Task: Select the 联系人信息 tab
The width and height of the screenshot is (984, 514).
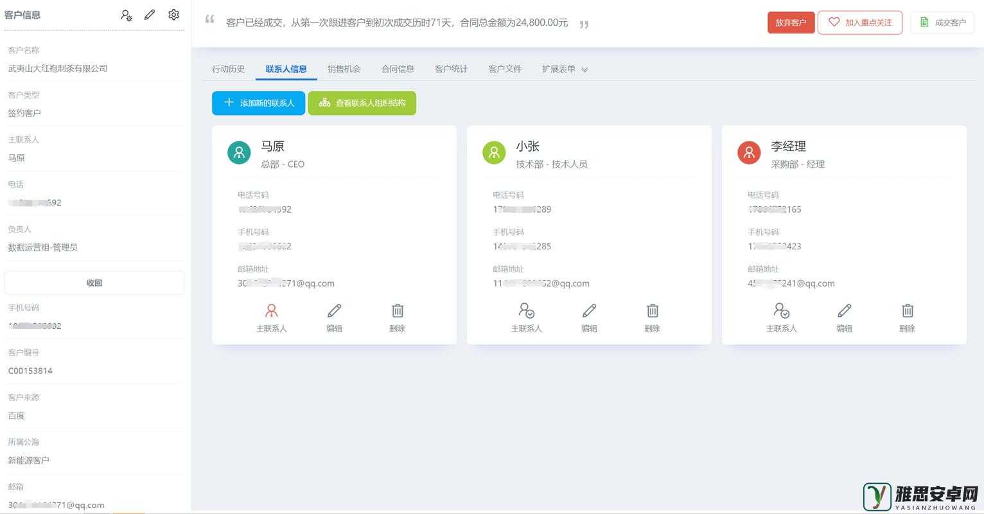Action: tap(286, 69)
